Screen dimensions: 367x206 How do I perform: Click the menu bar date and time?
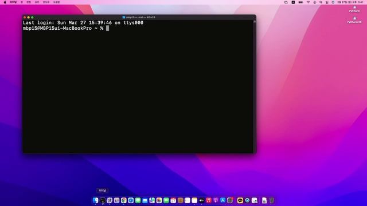[x=350, y=2]
